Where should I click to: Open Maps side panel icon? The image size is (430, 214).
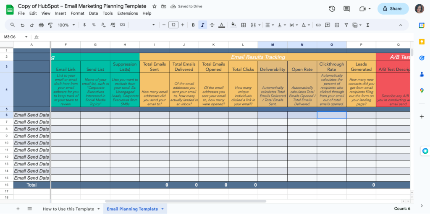click(x=422, y=90)
